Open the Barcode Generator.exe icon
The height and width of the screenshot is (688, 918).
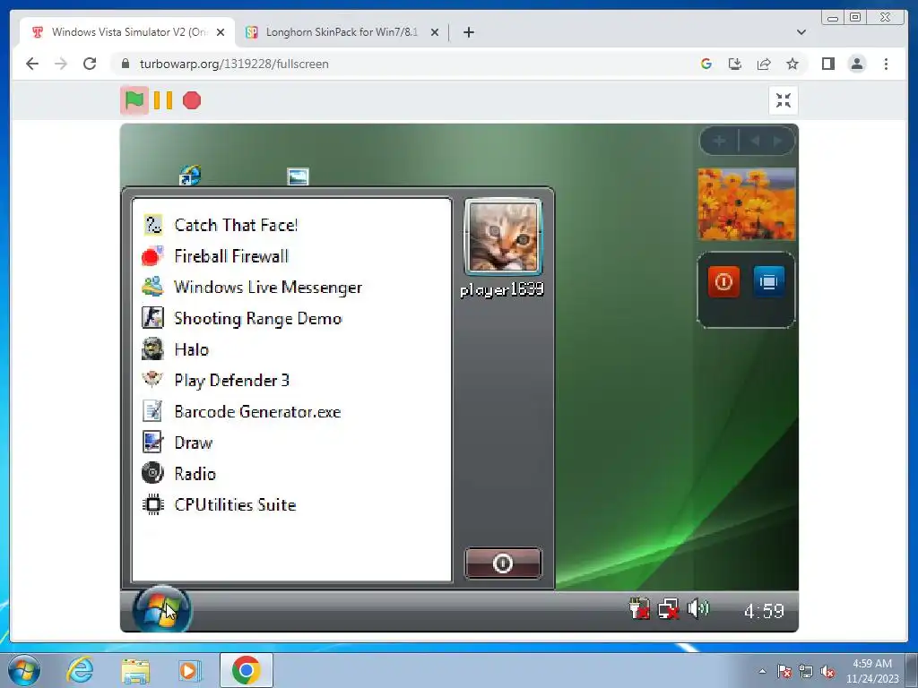152,411
